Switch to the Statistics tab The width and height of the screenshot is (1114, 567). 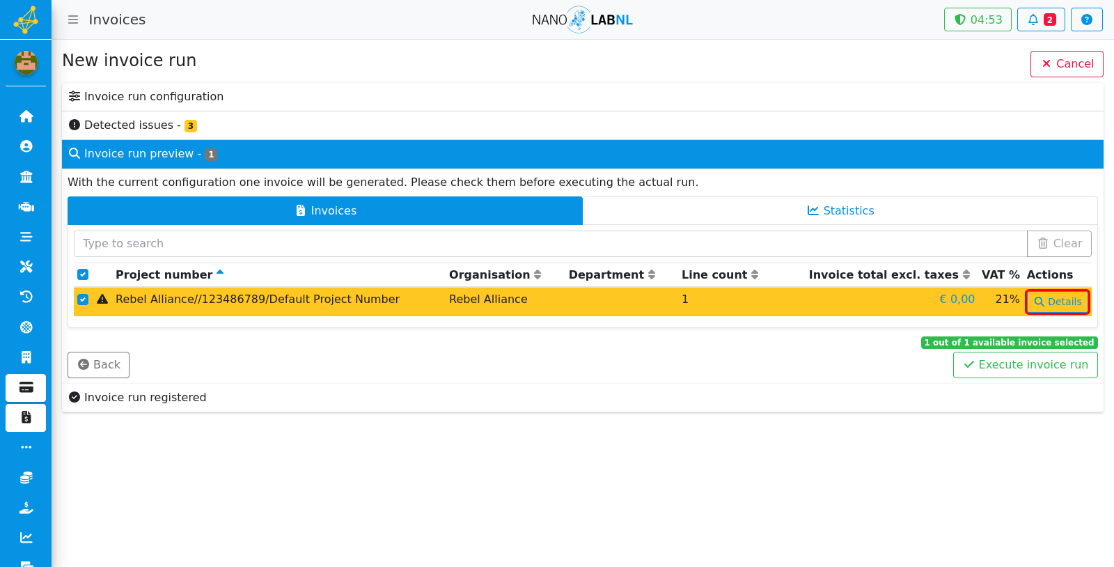click(840, 210)
